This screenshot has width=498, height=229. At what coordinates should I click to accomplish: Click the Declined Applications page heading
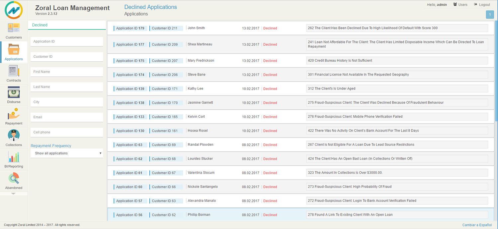(150, 7)
